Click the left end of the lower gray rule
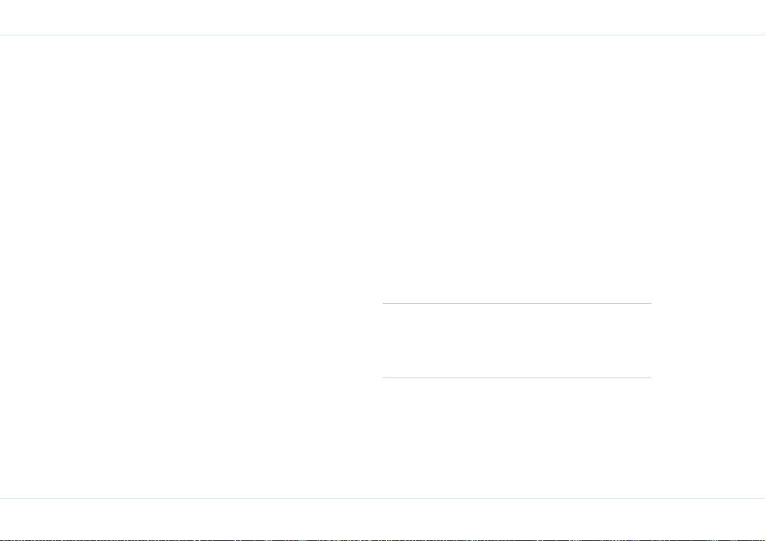 pos(385,378)
